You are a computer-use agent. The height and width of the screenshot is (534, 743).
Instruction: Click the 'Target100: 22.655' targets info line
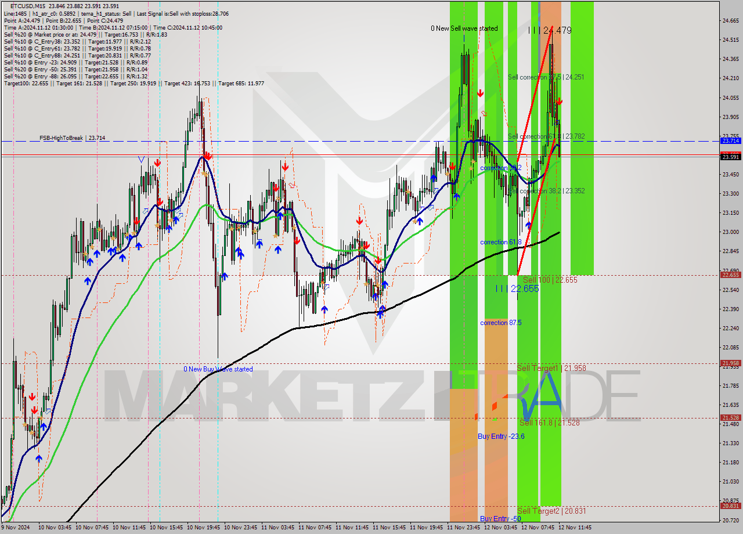pyautogui.click(x=134, y=84)
